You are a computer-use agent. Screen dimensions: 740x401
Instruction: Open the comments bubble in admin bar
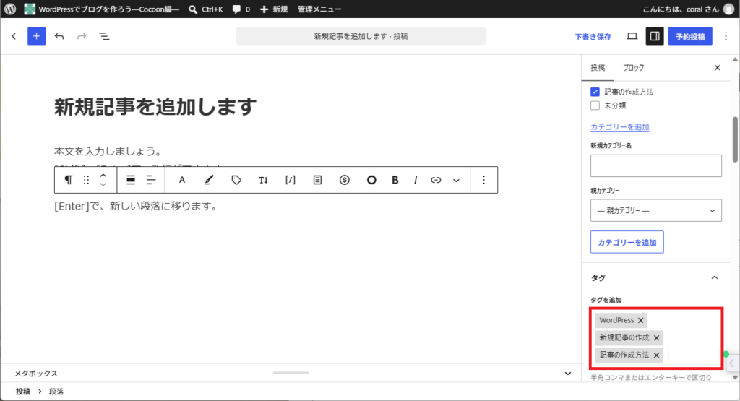pyautogui.click(x=241, y=9)
